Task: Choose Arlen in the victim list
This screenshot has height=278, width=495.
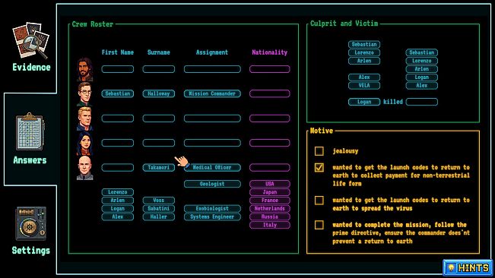Action: (x=422, y=69)
